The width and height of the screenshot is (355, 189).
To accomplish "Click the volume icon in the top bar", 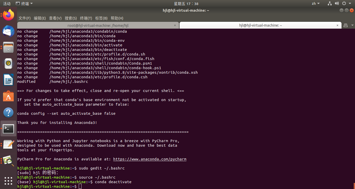I will click(x=337, y=4).
